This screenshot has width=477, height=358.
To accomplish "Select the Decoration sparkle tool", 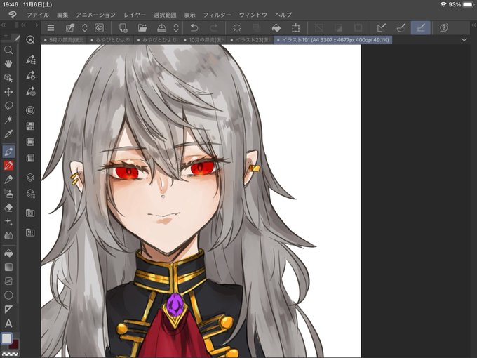I will tap(8, 221).
